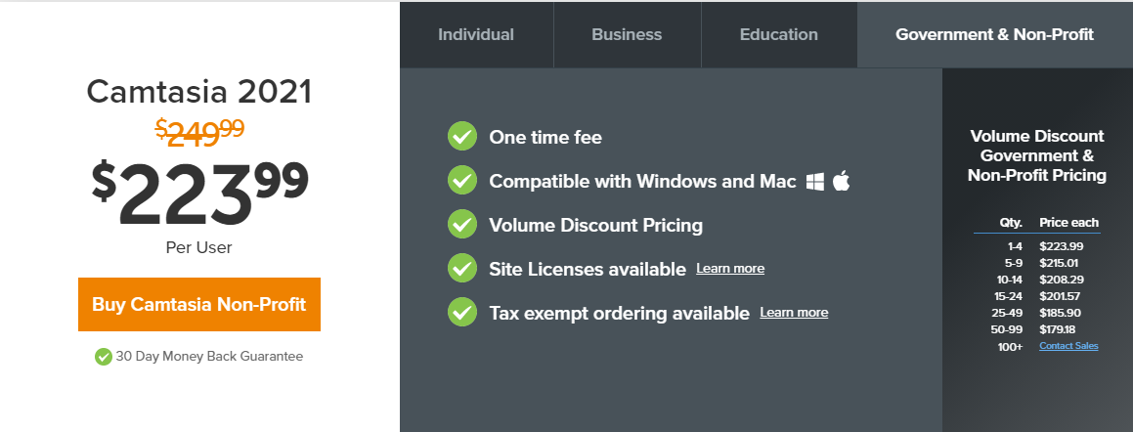This screenshot has height=432, width=1133.
Task: Click the $223.99 per user price
Action: coord(199,192)
